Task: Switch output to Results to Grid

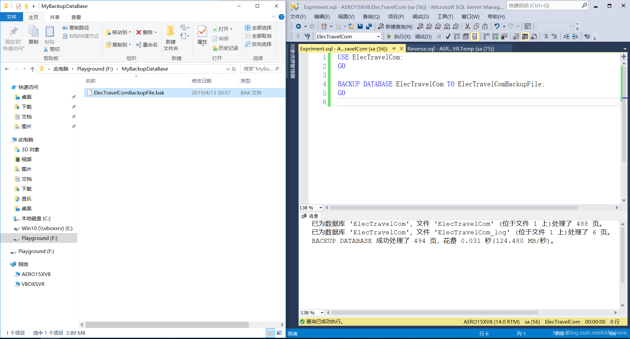Action: point(525,36)
